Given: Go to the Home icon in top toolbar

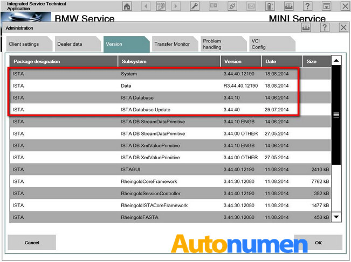Looking at the screenshot, I should tap(127, 6).
